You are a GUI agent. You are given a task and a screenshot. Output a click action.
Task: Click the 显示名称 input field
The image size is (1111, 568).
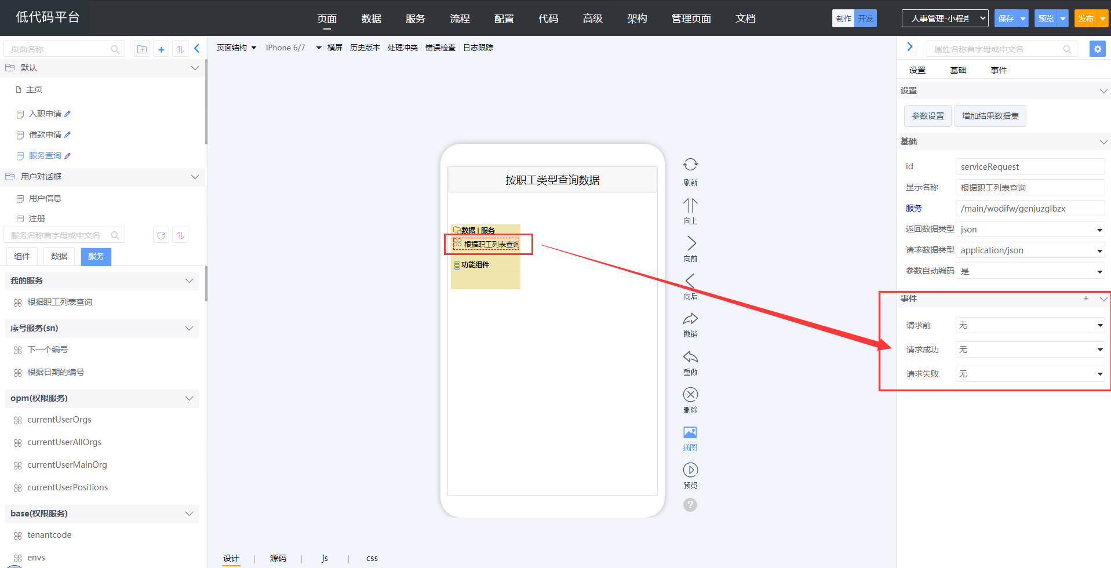1030,188
